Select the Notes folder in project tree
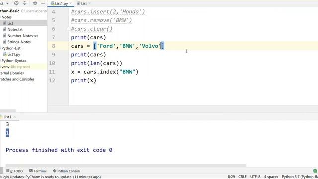The image size is (318, 179). click(6, 17)
